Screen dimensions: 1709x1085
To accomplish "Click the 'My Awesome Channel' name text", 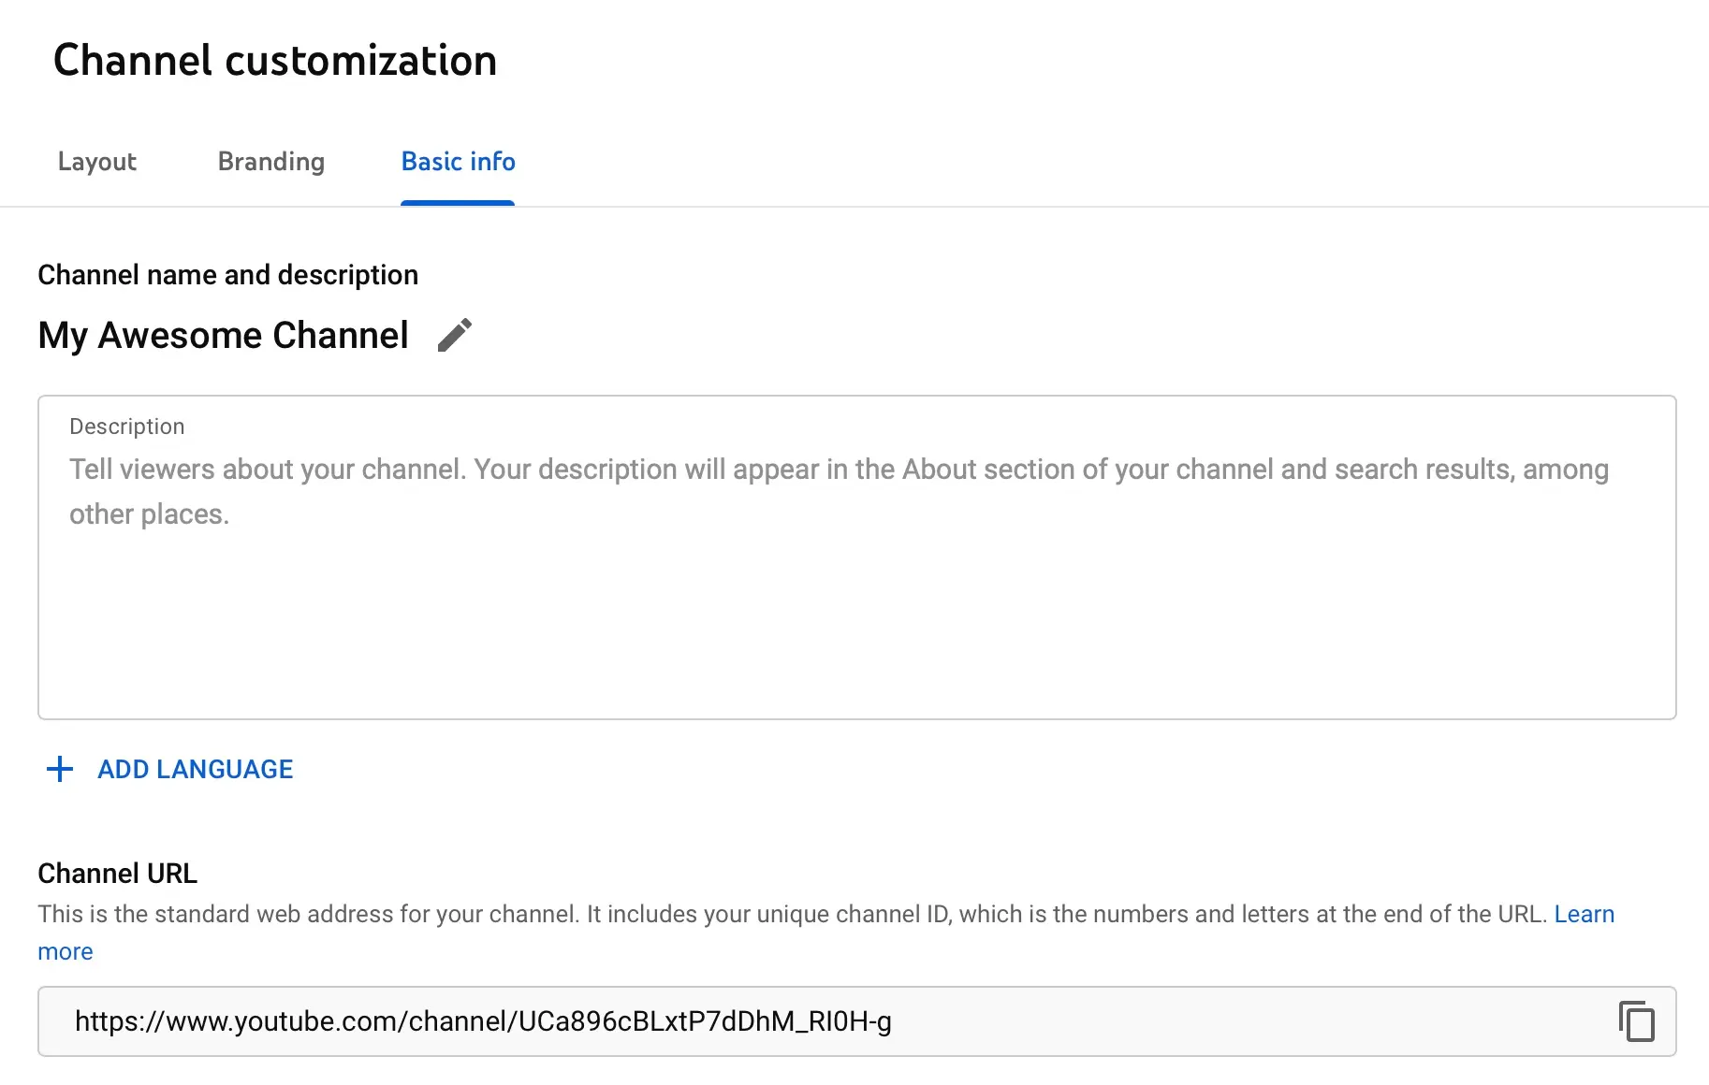I will point(224,335).
